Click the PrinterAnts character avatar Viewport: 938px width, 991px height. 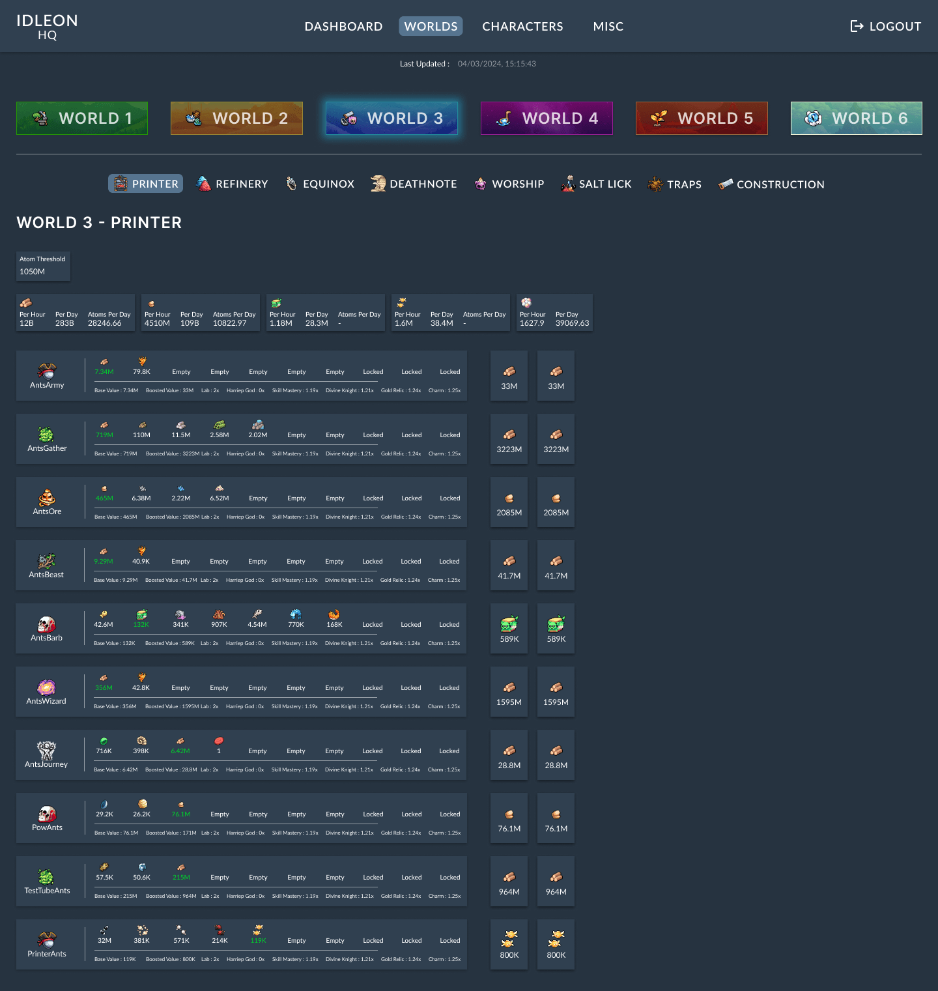(47, 940)
